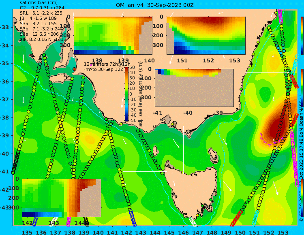The height and width of the screenshot is (235, 304).
Task: Click the 148 longitude label on bottom axis
Action: pos(212,232)
